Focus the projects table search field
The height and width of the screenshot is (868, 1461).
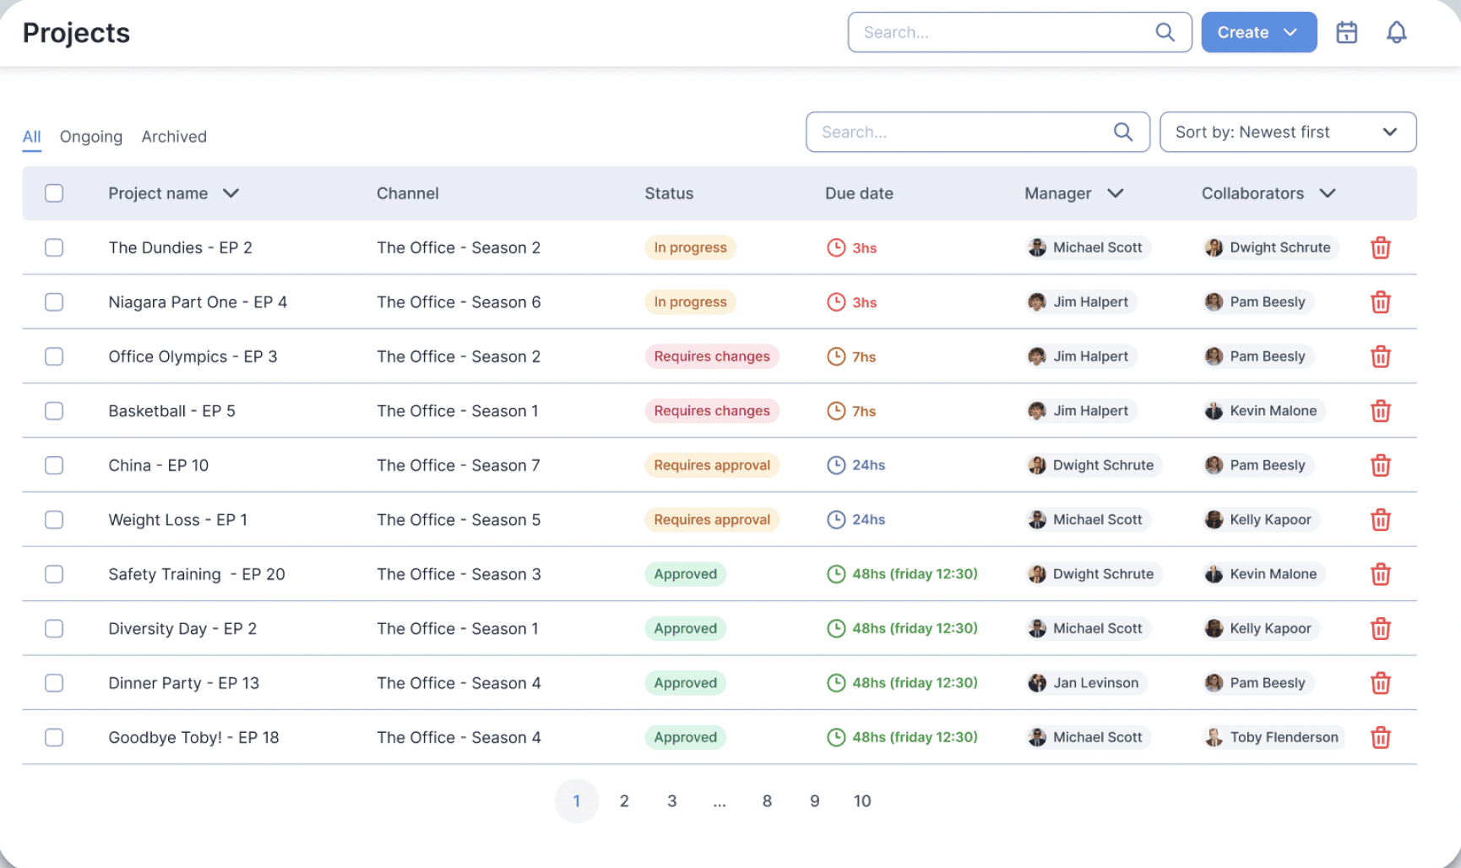click(x=963, y=133)
